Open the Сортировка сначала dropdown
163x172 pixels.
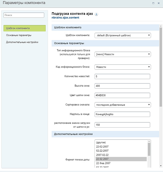(x=123, y=105)
